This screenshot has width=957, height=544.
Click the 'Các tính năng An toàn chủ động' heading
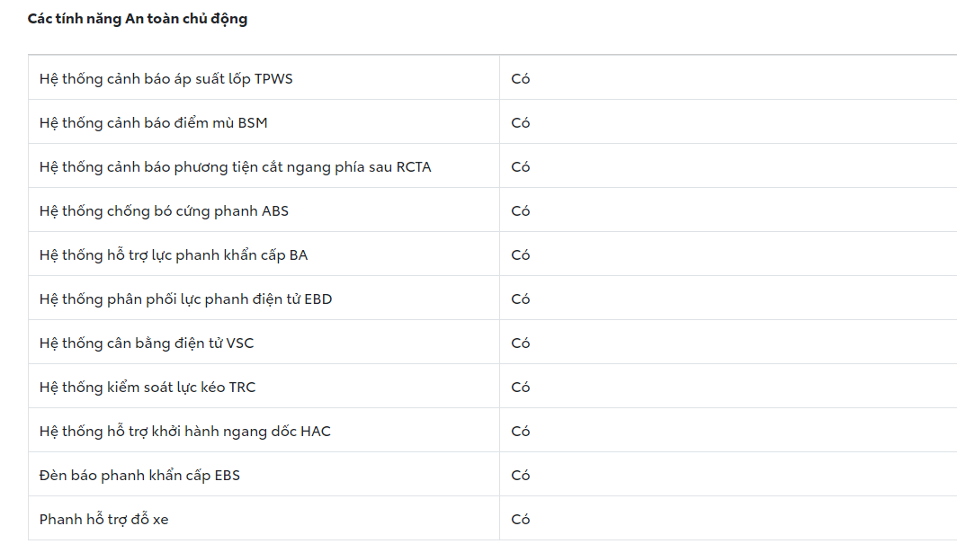(x=138, y=19)
